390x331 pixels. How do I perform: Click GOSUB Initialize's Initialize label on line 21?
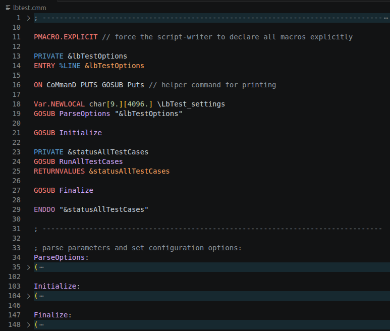point(80,133)
